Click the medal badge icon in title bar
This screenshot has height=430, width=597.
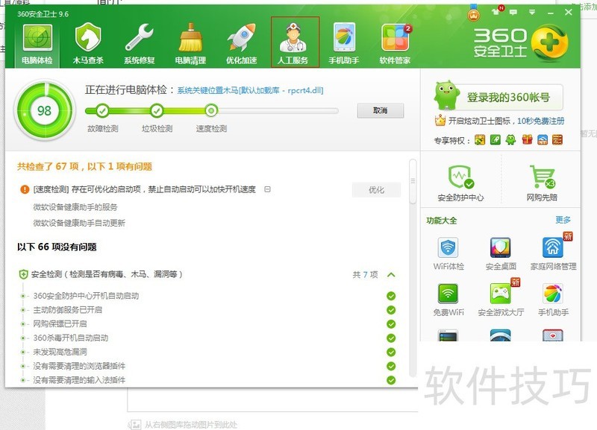coord(474,13)
